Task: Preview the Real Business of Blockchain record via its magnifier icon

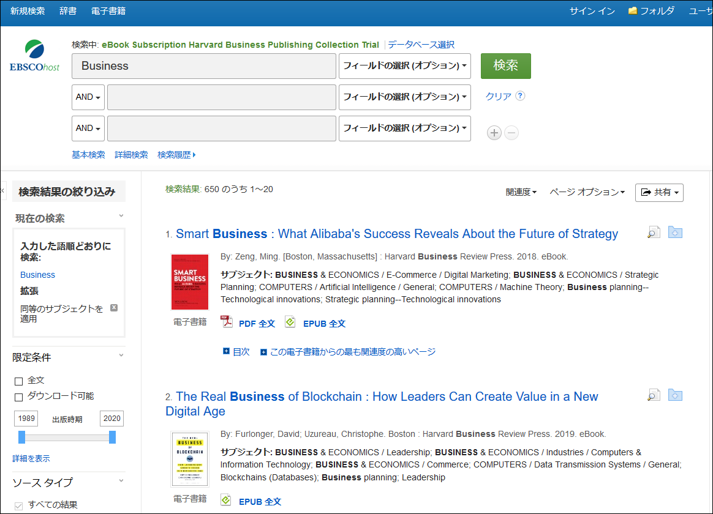Action: [x=654, y=395]
